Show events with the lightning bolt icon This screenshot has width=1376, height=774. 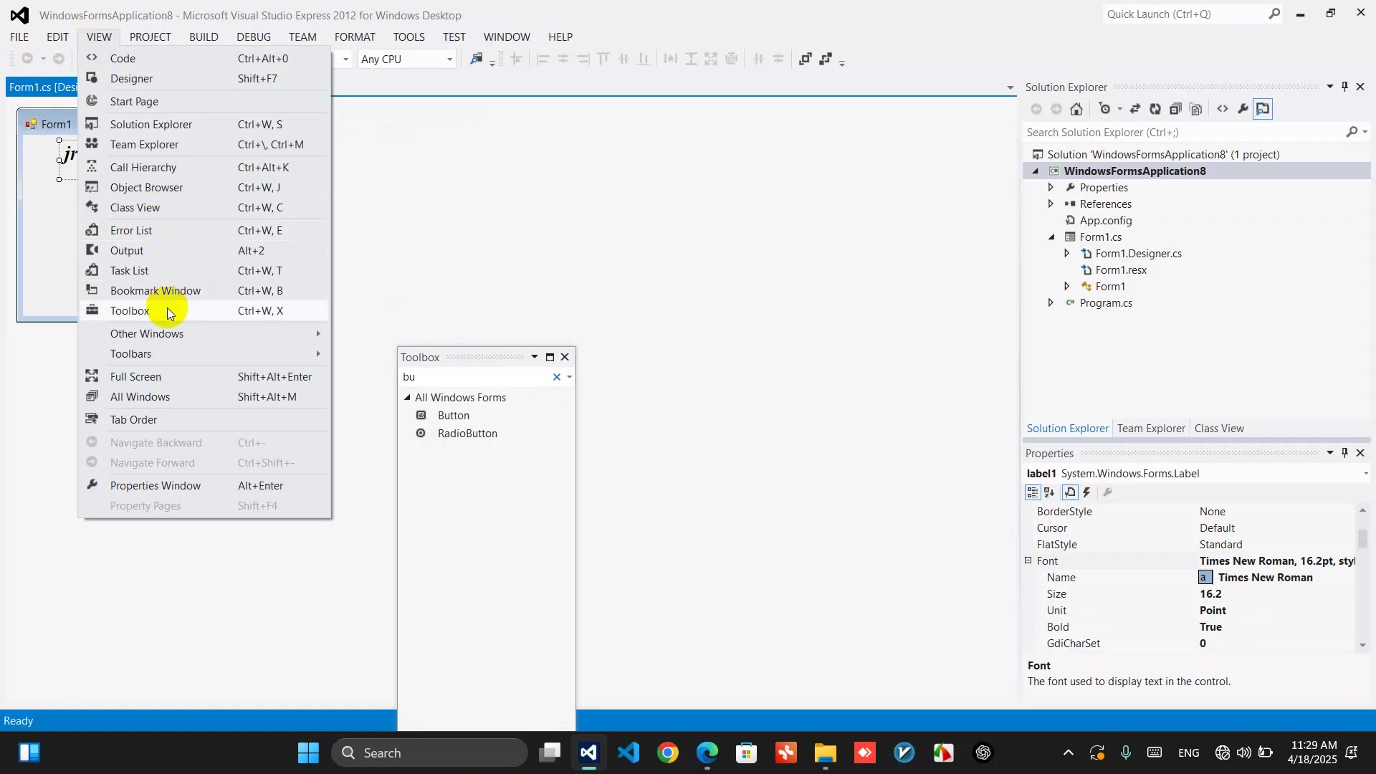coord(1087,492)
